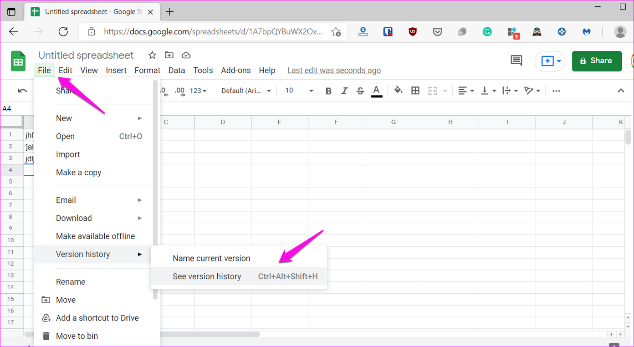The image size is (634, 347).
Task: Star the Untitled spreadsheet
Action: tap(152, 55)
